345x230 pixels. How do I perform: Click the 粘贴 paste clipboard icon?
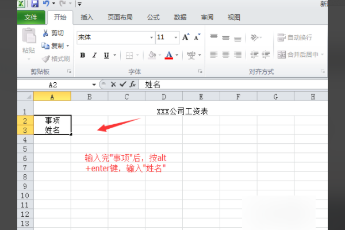(x=29, y=36)
